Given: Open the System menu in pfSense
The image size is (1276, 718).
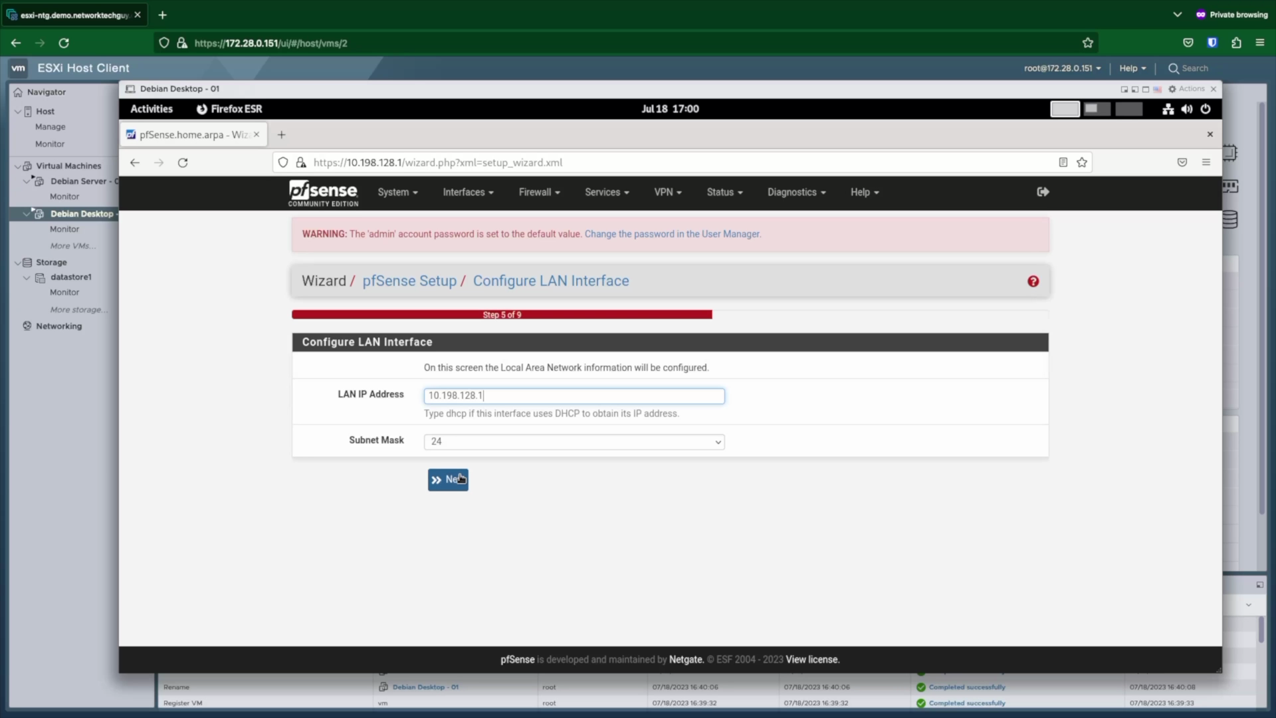Looking at the screenshot, I should pyautogui.click(x=397, y=192).
